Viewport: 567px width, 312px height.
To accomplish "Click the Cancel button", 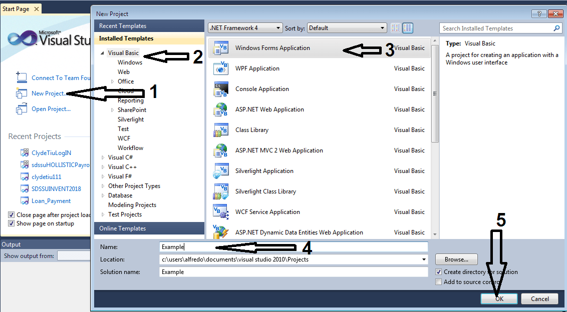I will [539, 298].
